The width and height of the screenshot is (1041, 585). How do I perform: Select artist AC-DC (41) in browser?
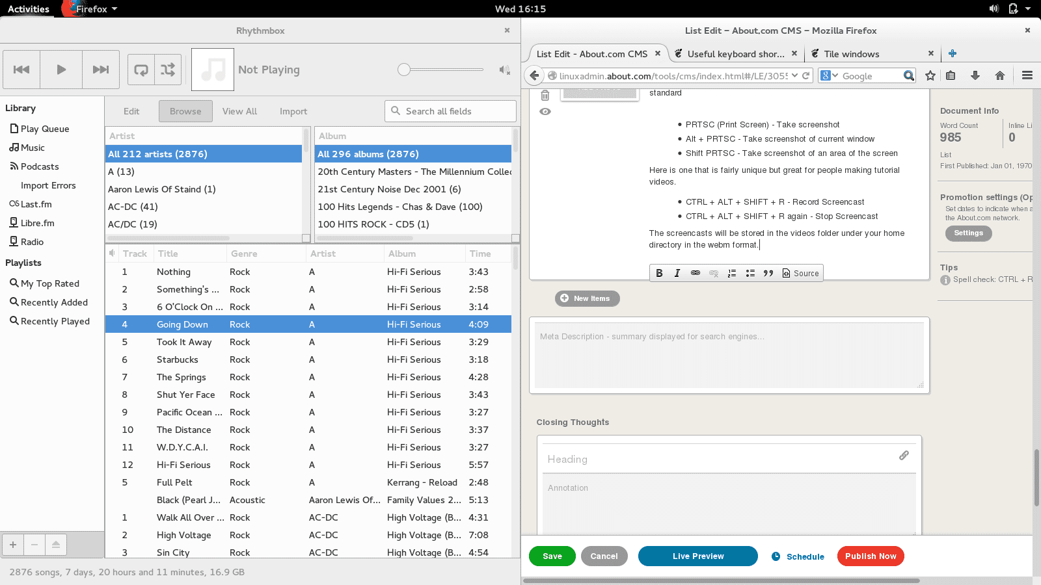point(203,207)
